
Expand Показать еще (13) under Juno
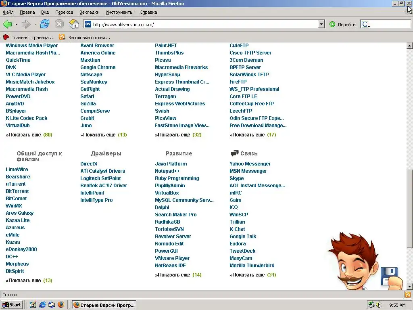(x=104, y=135)
